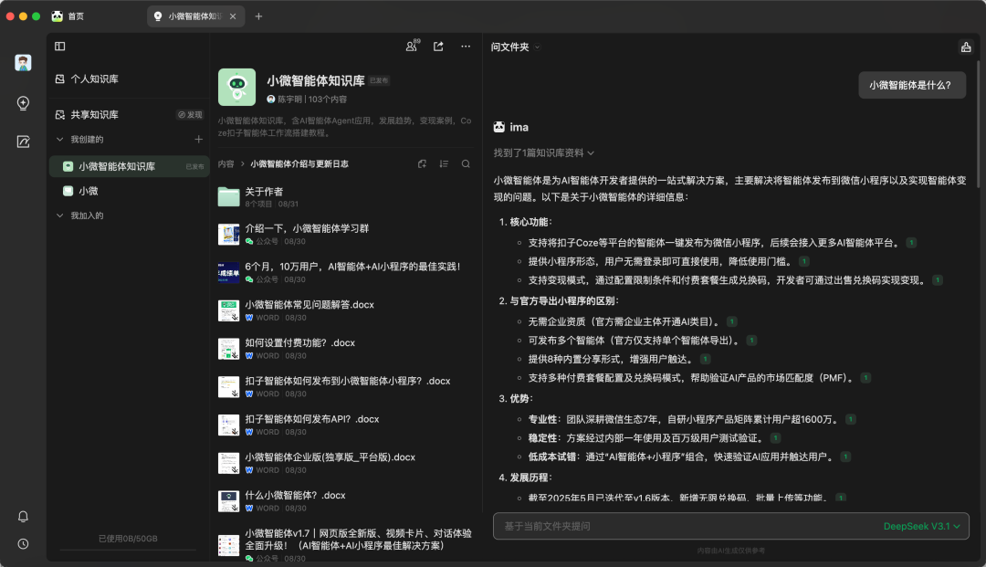
Task: Click citation 1 after 稳定性 line
Action: coord(775,438)
